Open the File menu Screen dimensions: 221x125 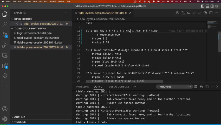coord(14,1)
